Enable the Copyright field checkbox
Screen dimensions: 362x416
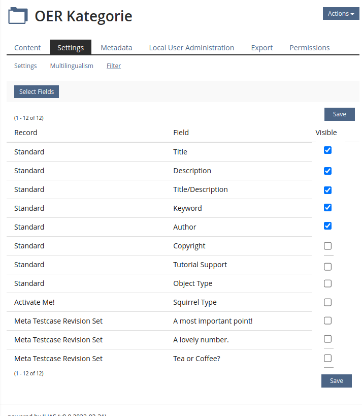(328, 246)
